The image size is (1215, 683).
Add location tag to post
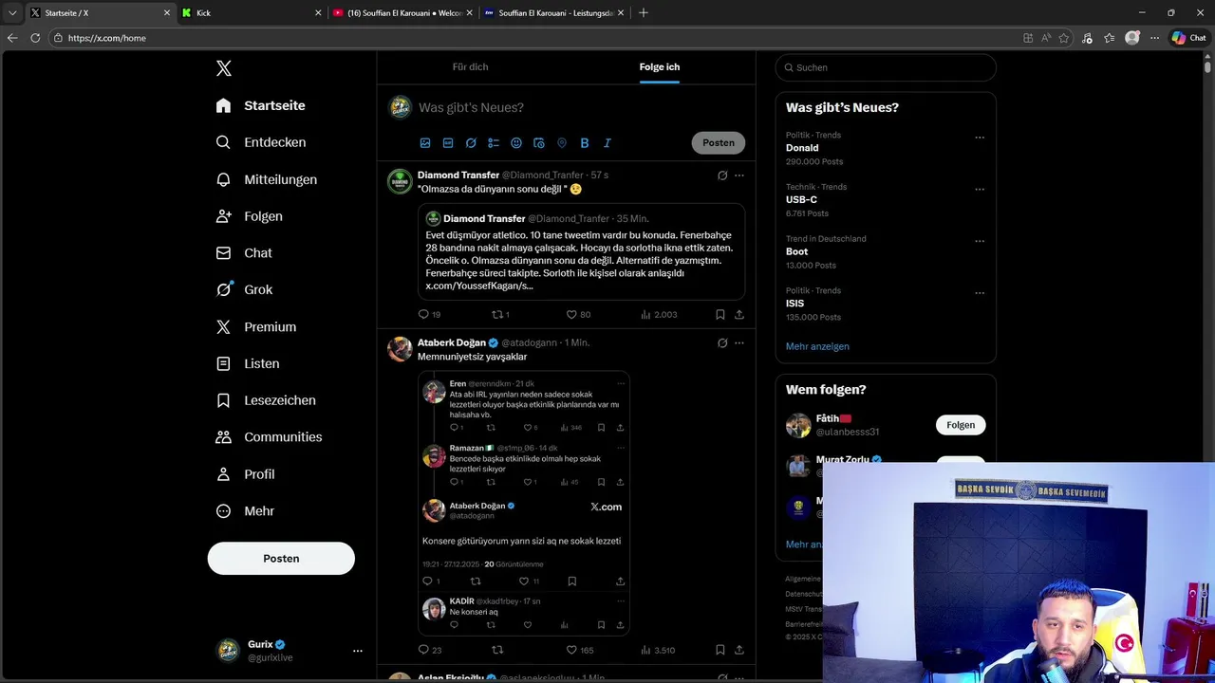pos(562,143)
